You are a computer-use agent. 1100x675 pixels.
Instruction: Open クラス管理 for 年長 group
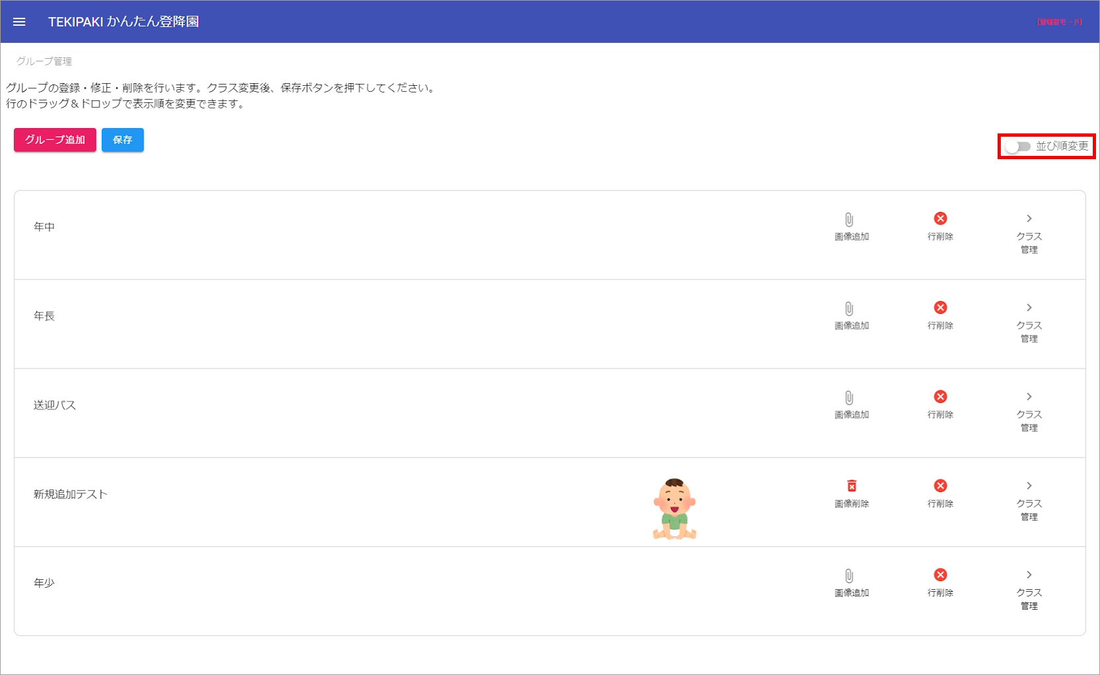(1029, 308)
